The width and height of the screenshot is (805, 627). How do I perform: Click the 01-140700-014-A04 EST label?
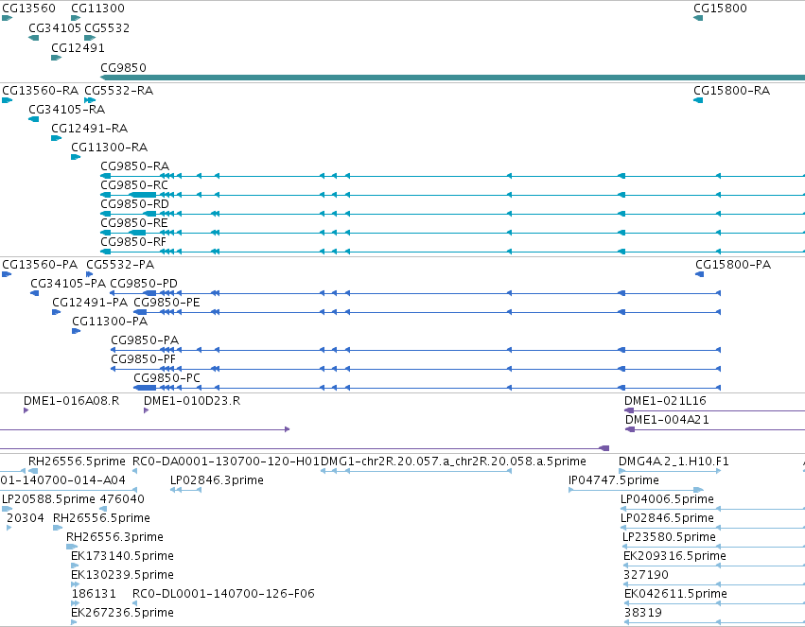point(62,480)
